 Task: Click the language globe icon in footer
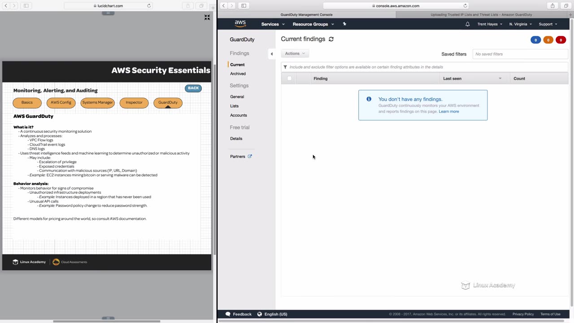pos(260,314)
